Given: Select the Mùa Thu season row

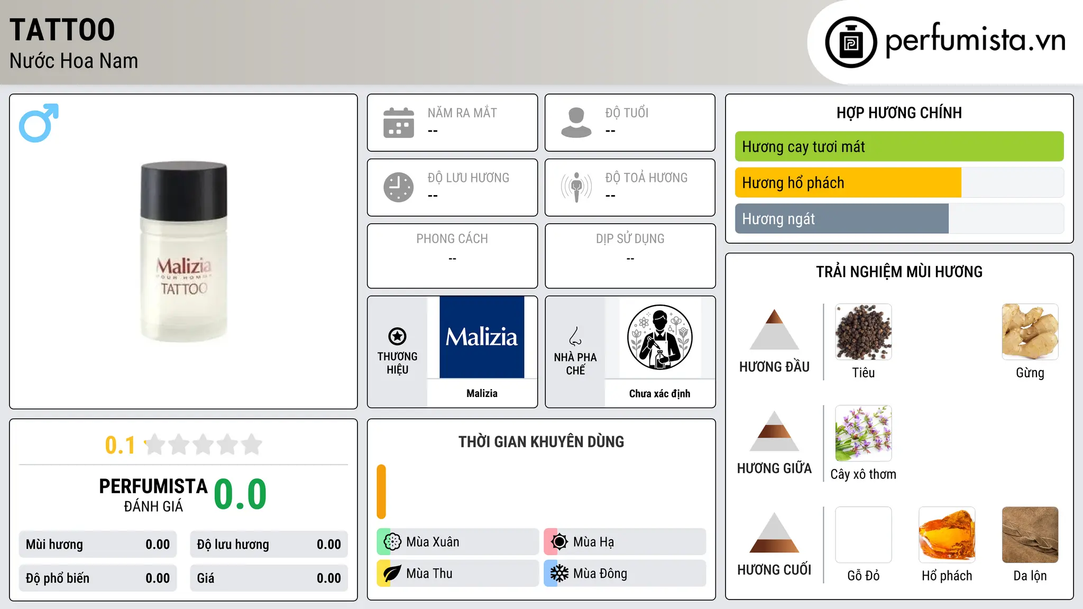Looking at the screenshot, I should click(457, 574).
